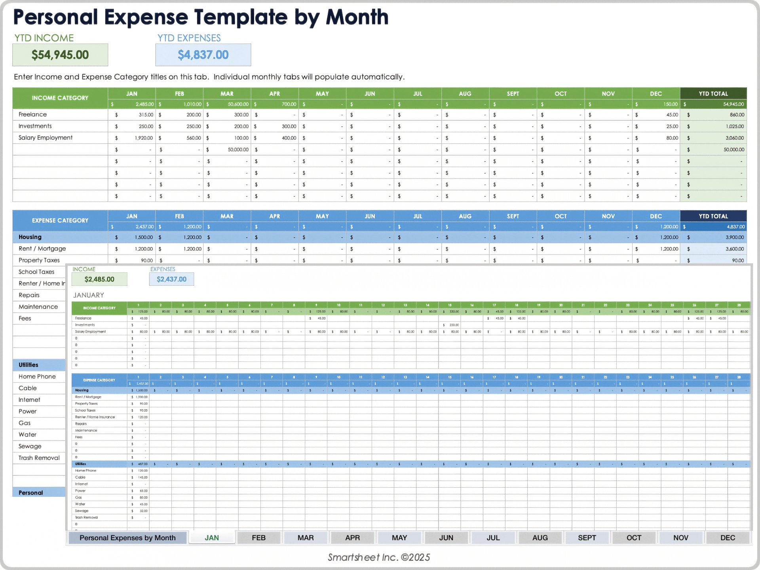760x570 pixels.
Task: Open the FEB monthly tab
Action: coord(258,537)
